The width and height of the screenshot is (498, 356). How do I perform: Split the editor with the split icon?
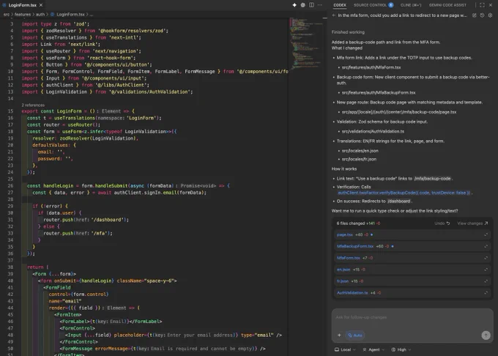311,5
